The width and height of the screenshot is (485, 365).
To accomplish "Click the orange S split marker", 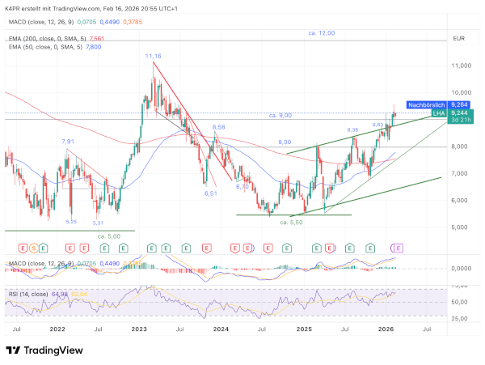I will pos(32,246).
